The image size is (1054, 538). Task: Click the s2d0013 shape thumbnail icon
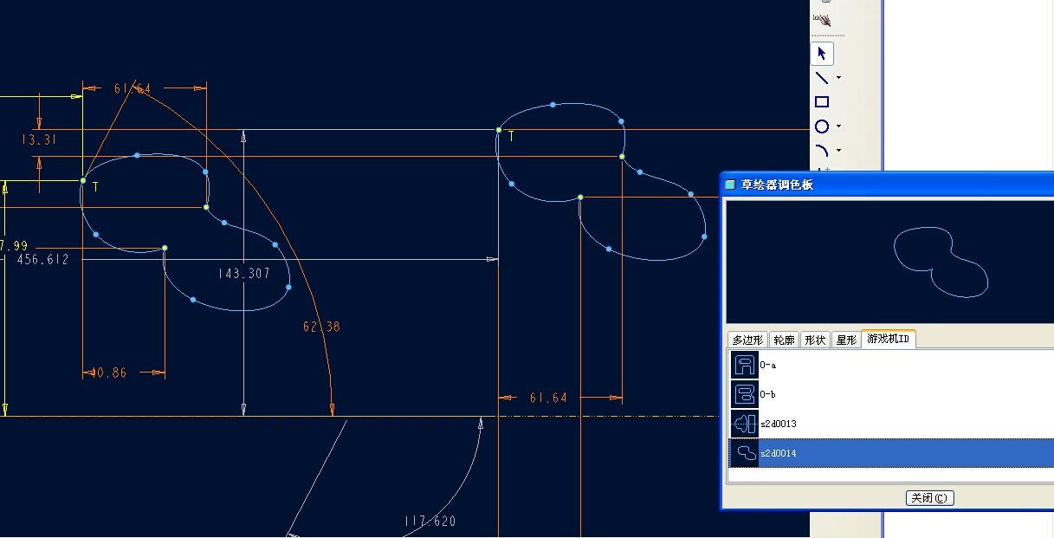743,424
